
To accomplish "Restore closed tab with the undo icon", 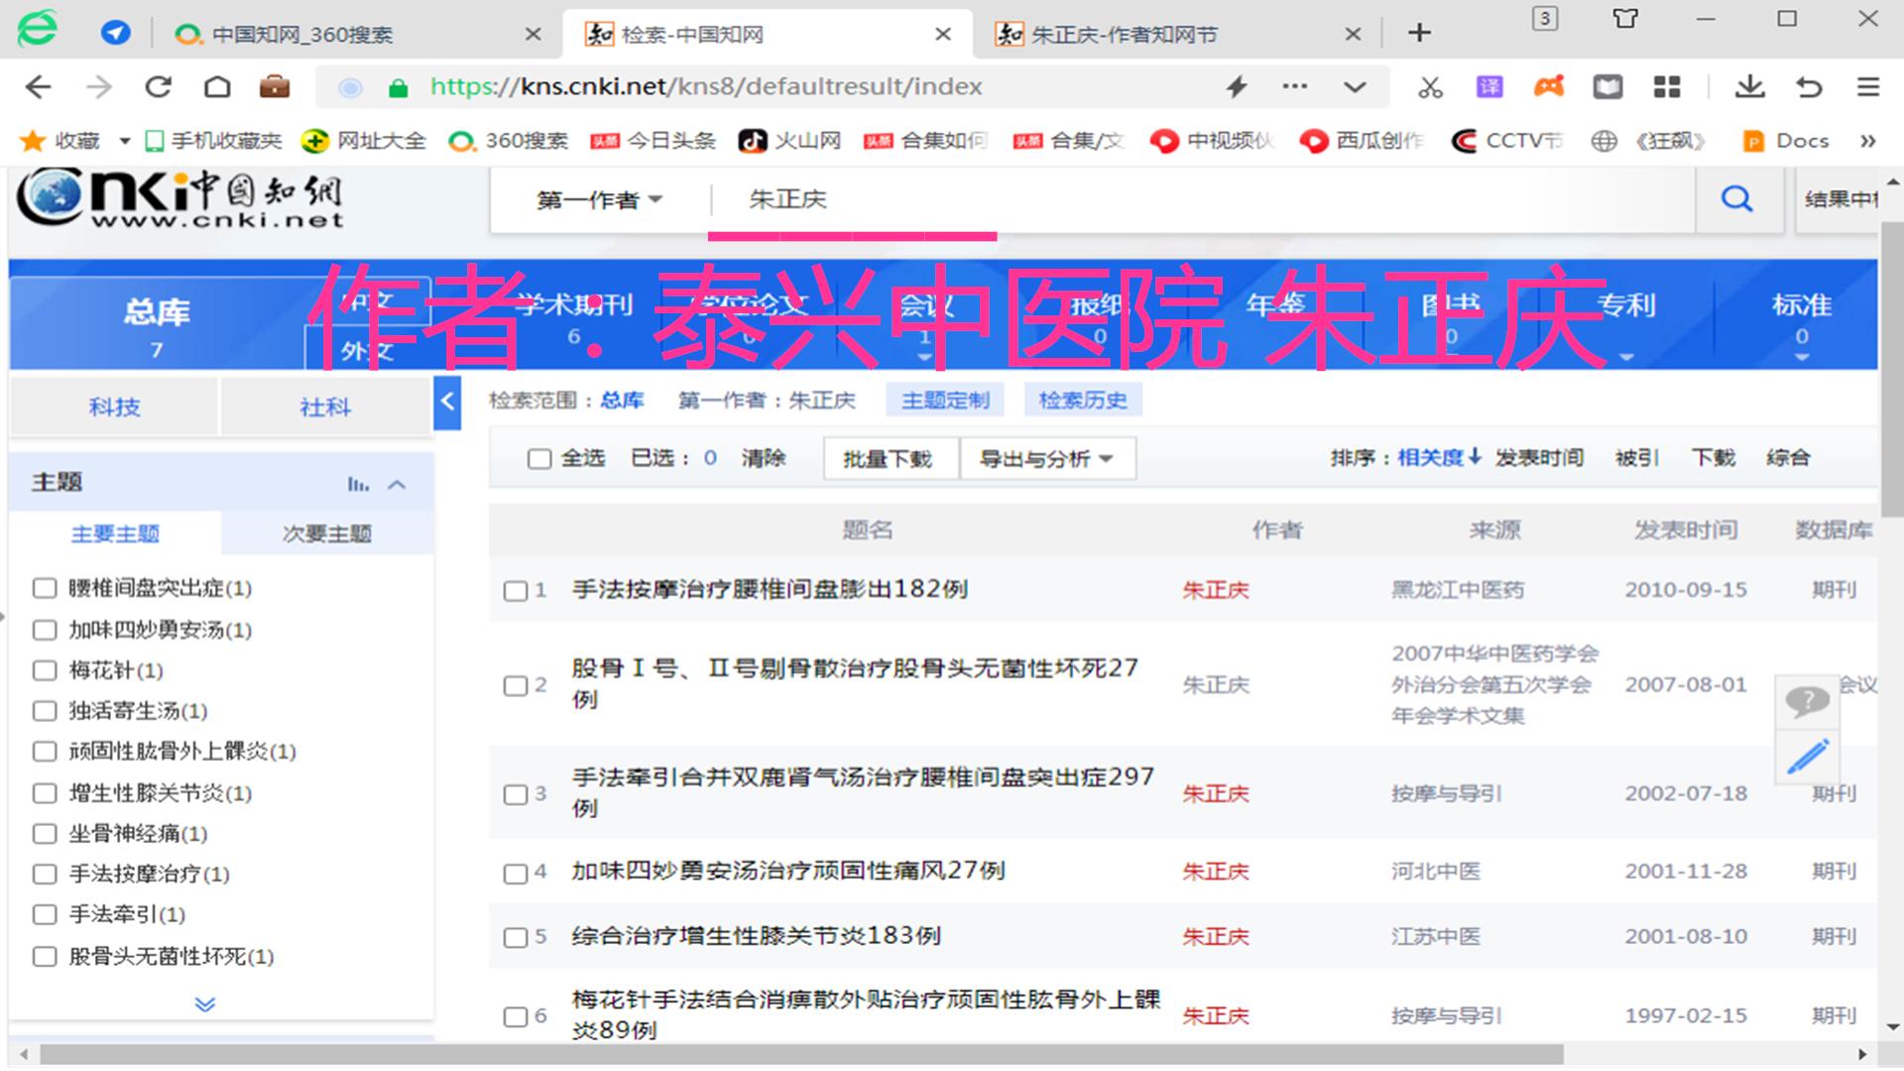I will [1808, 86].
